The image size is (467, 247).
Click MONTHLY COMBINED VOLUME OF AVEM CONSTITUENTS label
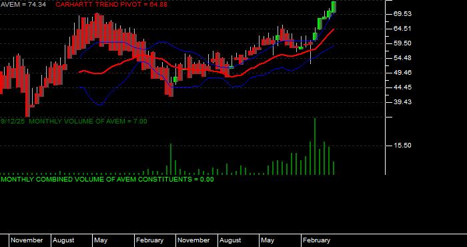coord(107,180)
